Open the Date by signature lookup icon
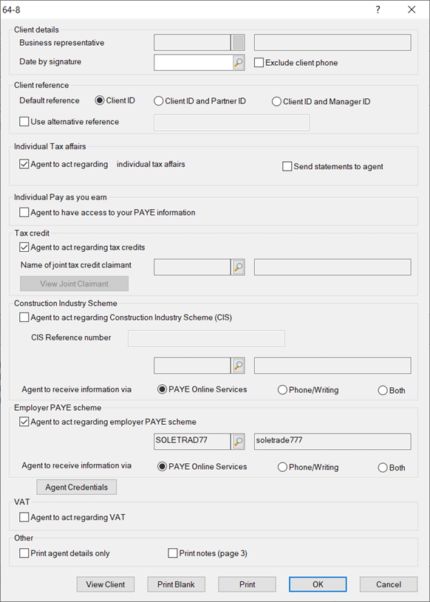The width and height of the screenshot is (430, 602). click(239, 63)
